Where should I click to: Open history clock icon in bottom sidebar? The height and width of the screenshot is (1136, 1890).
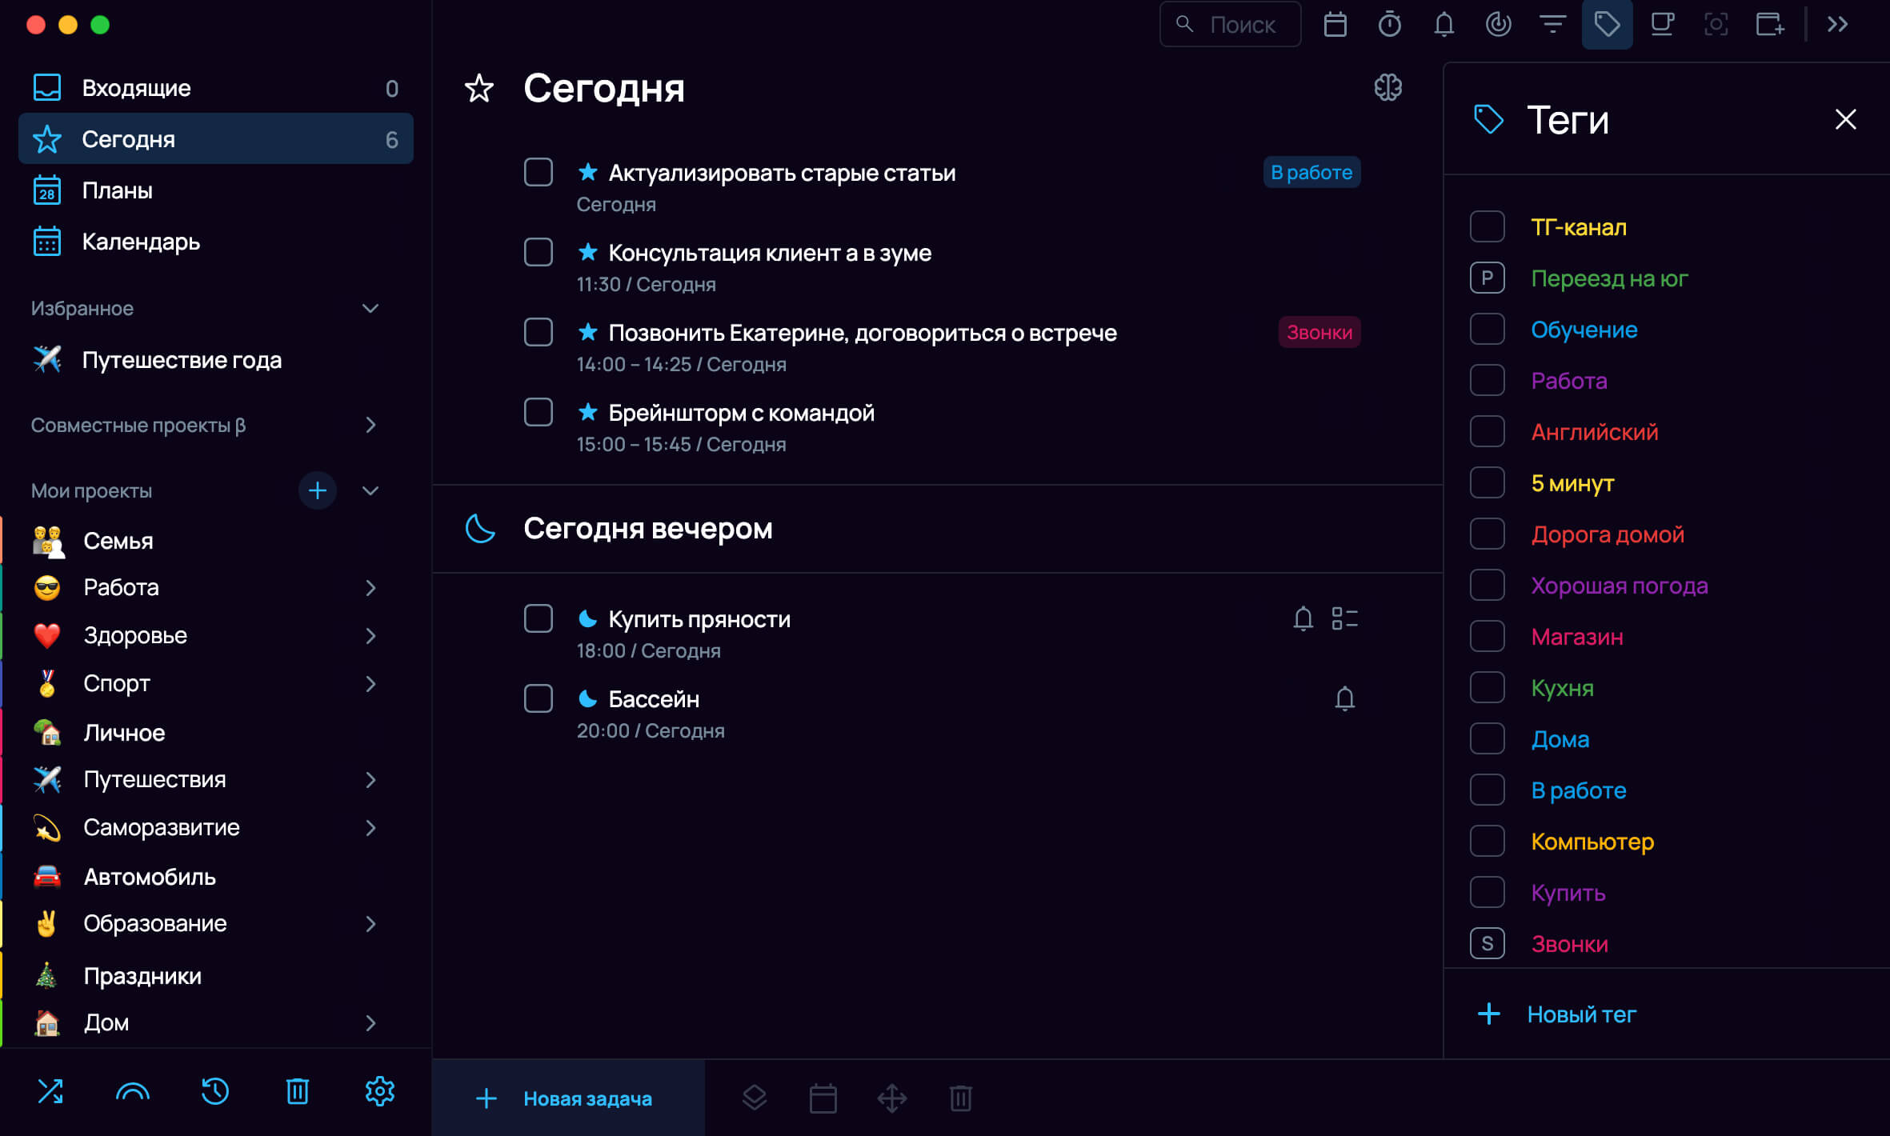(x=214, y=1091)
